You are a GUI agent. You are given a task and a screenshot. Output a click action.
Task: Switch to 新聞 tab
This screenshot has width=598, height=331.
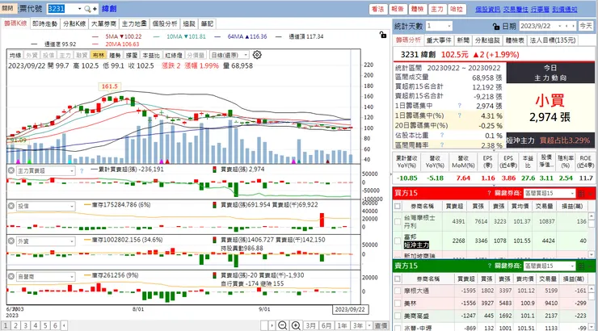pos(463,40)
